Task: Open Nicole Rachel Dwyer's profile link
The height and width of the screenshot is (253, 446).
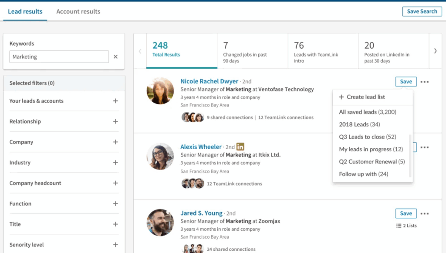Action: (209, 81)
